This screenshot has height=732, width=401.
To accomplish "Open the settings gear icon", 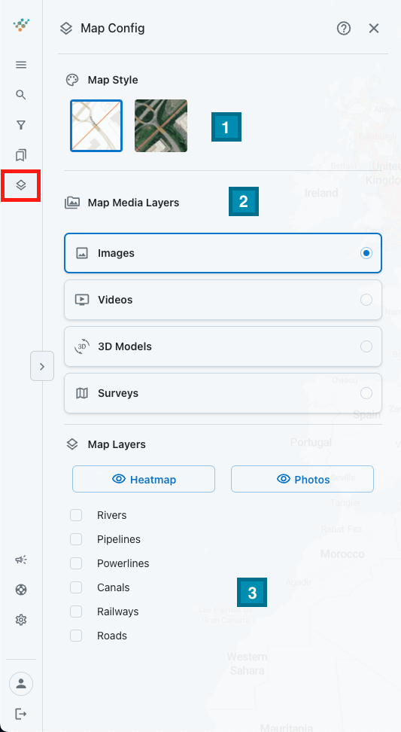I will pos(21,620).
